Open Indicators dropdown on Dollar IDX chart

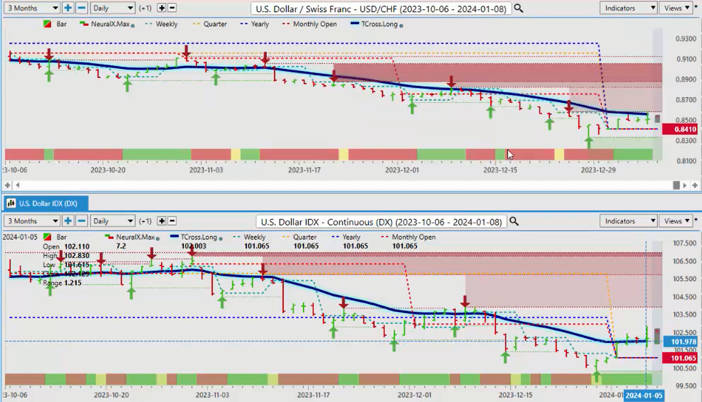(628, 221)
